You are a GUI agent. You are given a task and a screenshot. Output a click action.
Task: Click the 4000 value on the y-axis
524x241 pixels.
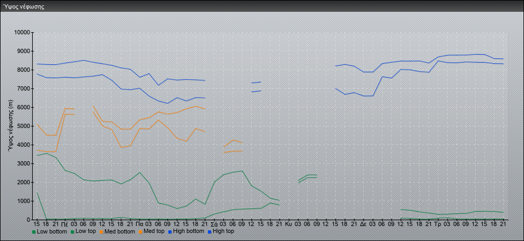[24, 145]
